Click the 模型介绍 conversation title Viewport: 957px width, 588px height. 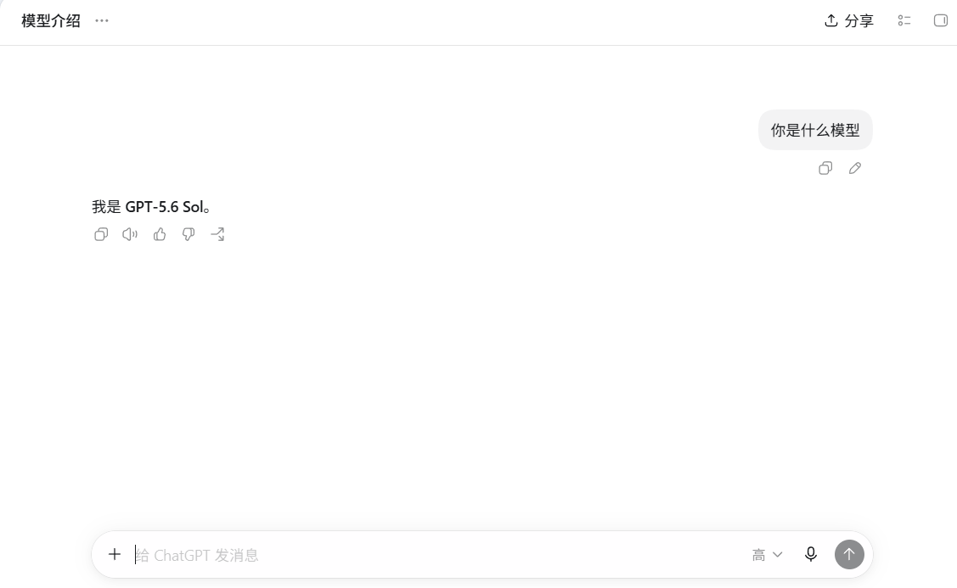[51, 20]
